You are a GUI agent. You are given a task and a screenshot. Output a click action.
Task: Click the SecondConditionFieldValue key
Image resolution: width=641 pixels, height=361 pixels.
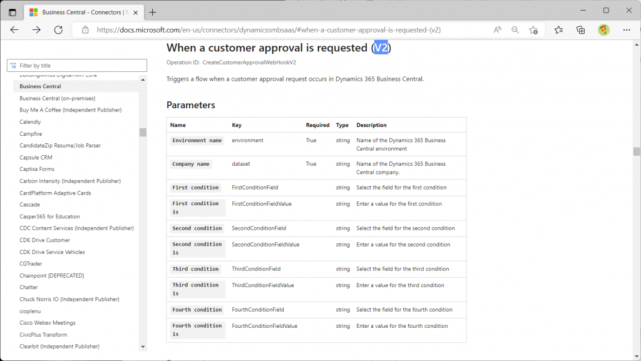pos(265,245)
